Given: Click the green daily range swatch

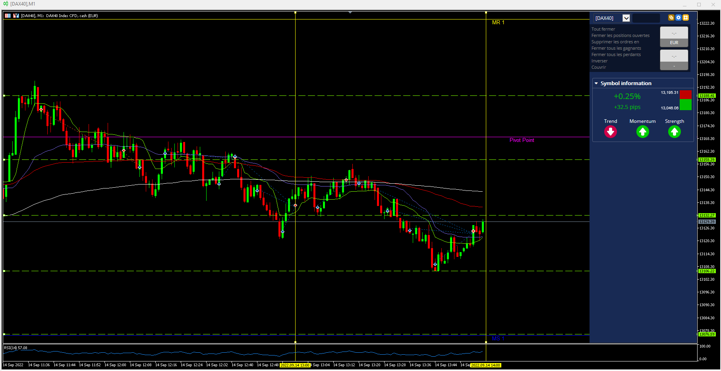Looking at the screenshot, I should point(686,105).
